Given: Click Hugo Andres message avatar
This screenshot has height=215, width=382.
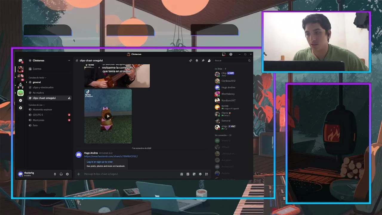Looking at the screenshot, I should click(79, 154).
